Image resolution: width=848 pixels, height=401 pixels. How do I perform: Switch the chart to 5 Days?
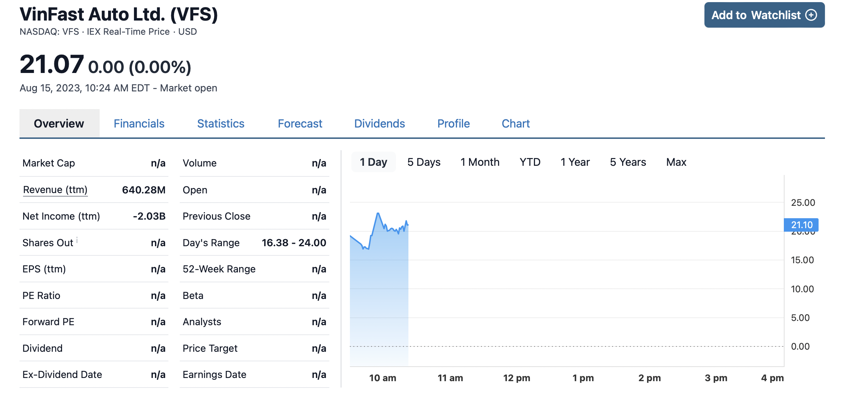[424, 162]
